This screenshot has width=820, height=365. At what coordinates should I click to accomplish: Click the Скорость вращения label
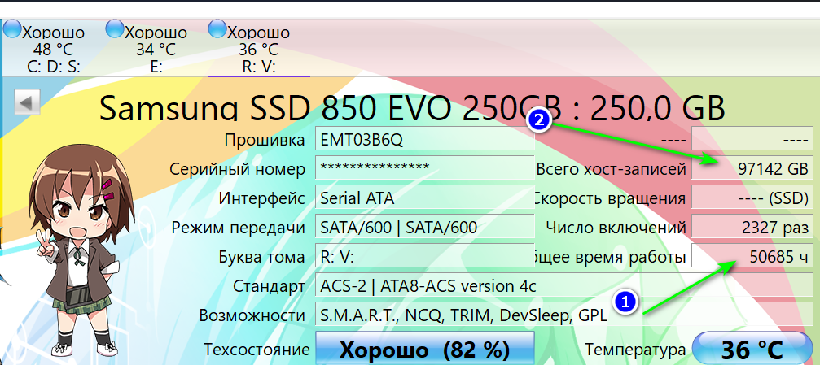(x=610, y=198)
